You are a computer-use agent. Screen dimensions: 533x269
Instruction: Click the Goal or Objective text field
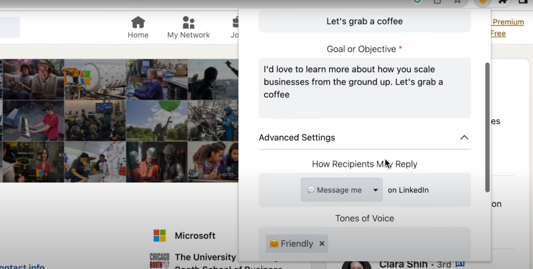point(364,88)
